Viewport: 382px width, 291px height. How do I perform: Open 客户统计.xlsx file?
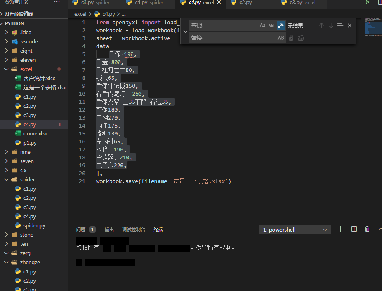click(x=39, y=79)
